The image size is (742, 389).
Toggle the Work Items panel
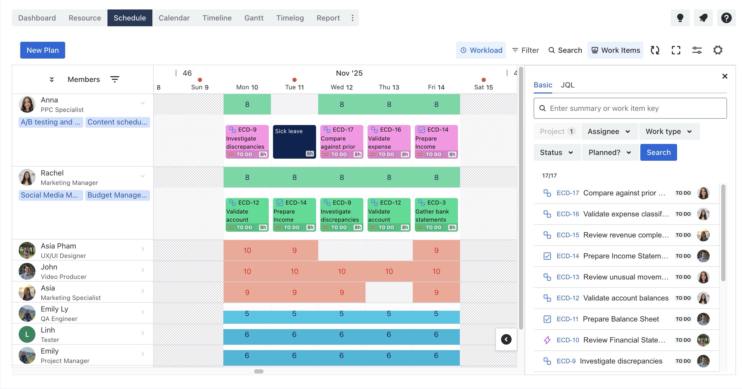pyautogui.click(x=615, y=50)
